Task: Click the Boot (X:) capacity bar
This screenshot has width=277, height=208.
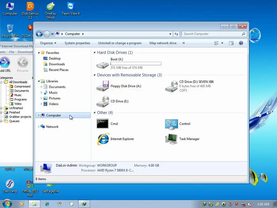Action: (x=136, y=63)
